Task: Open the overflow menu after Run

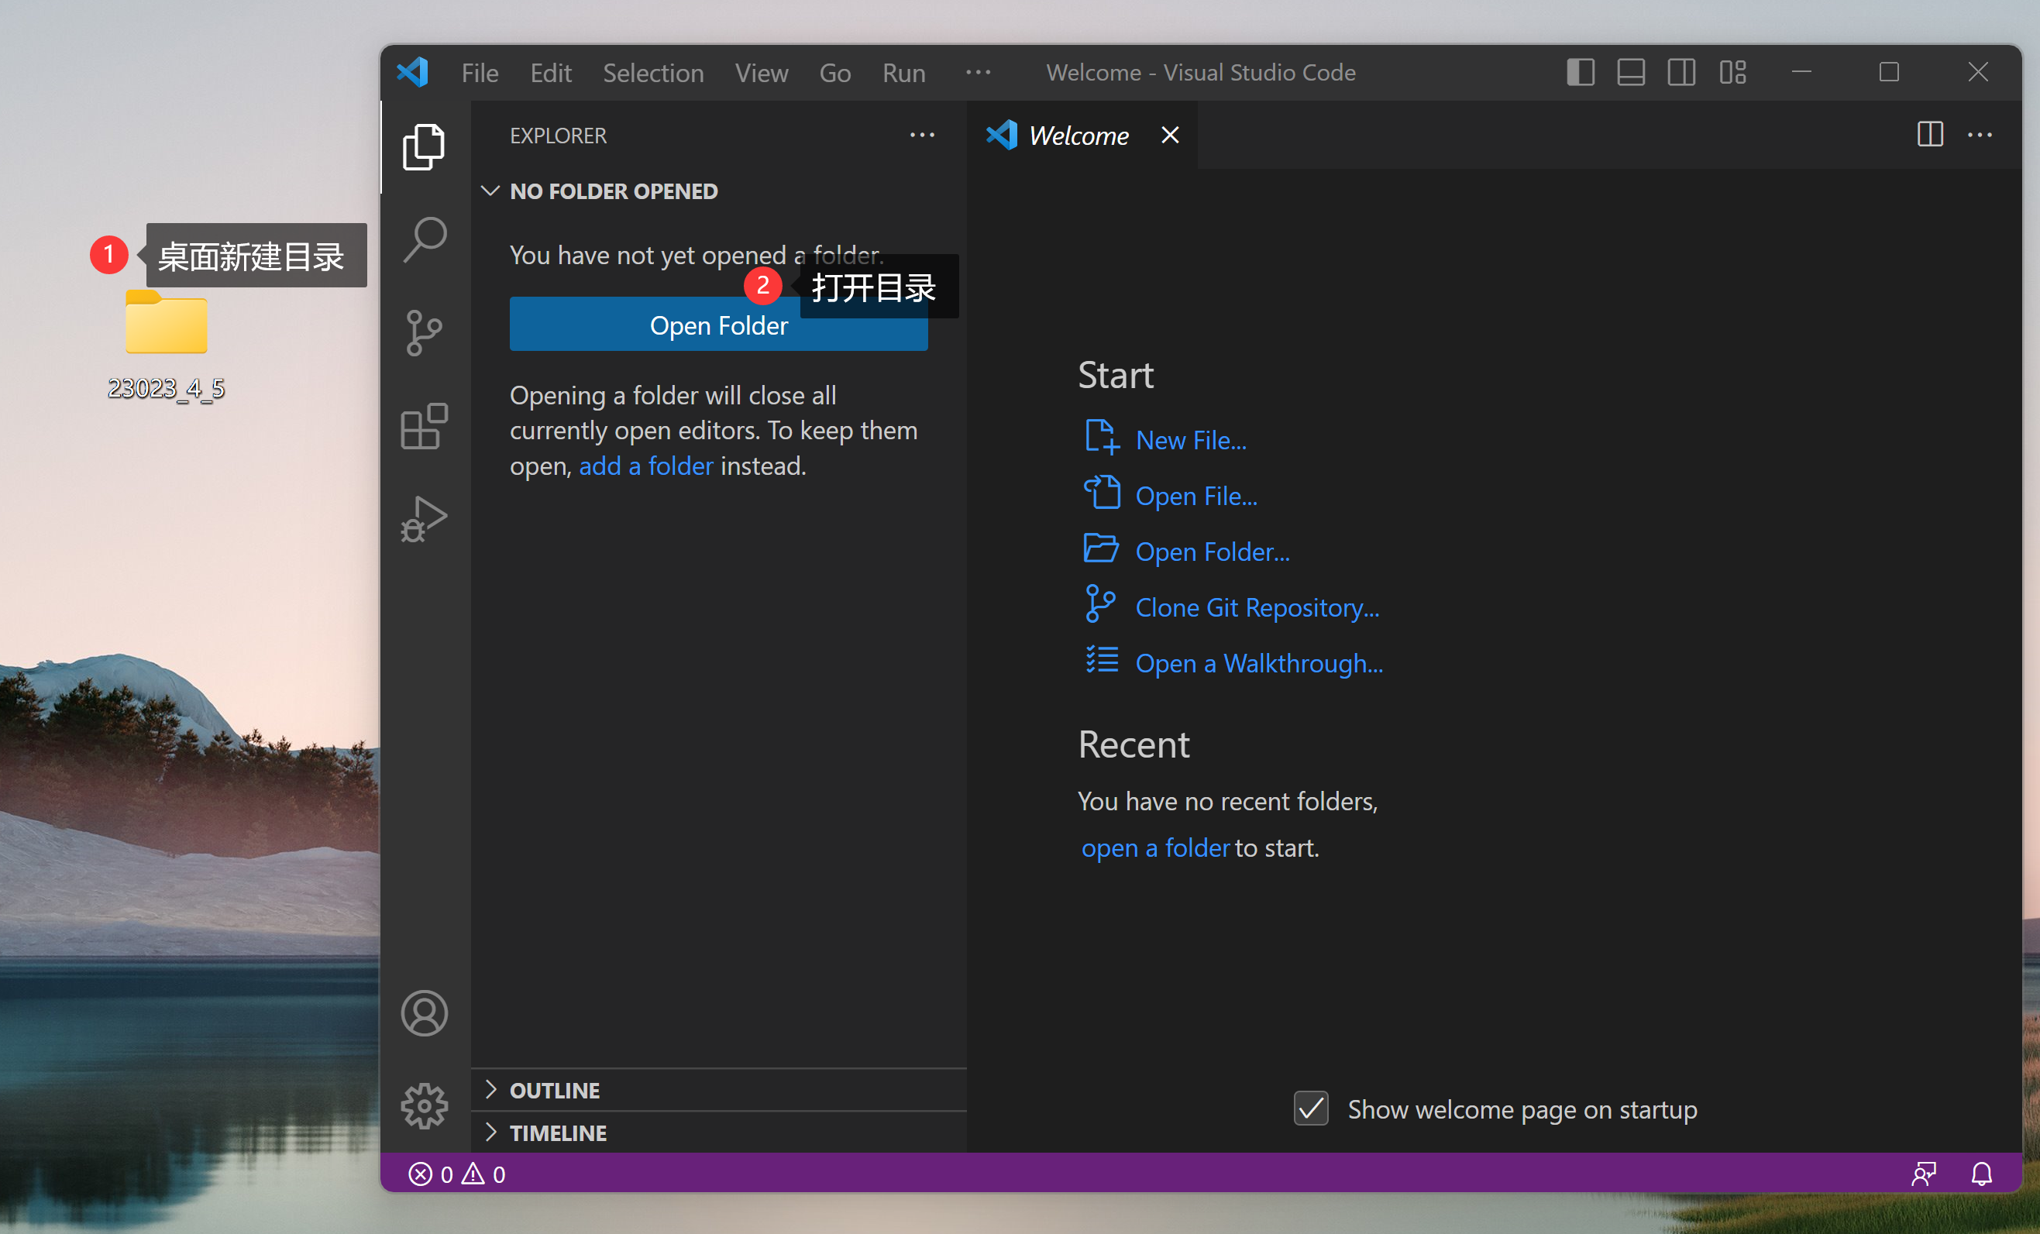Action: point(978,73)
